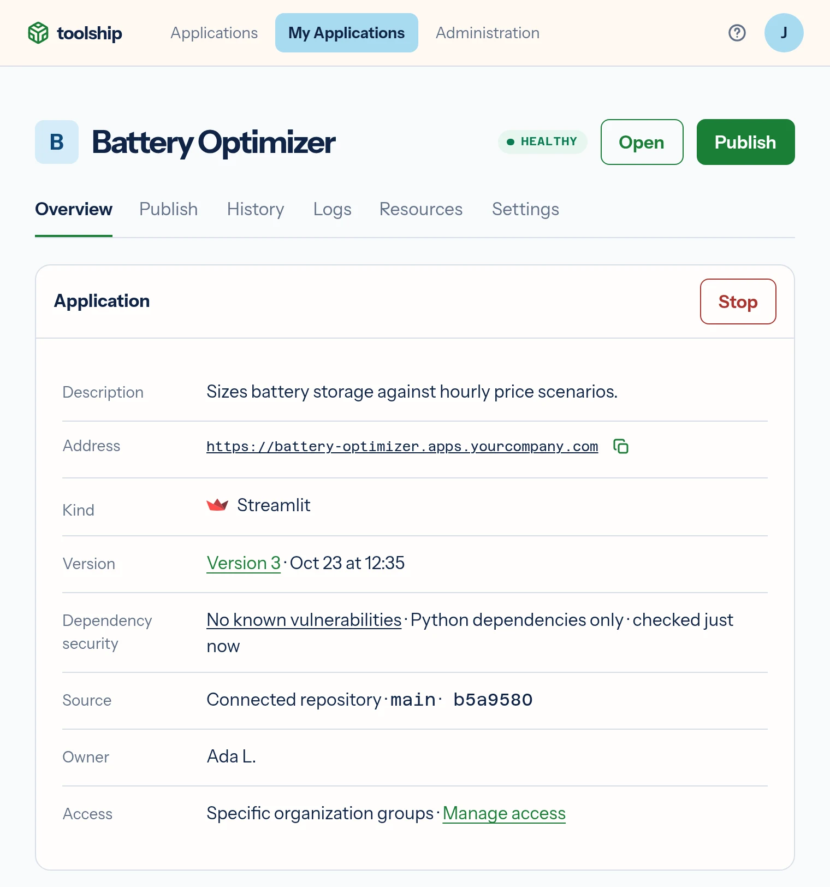Screen dimensions: 830x887
Task: Stop the application
Action: (738, 301)
